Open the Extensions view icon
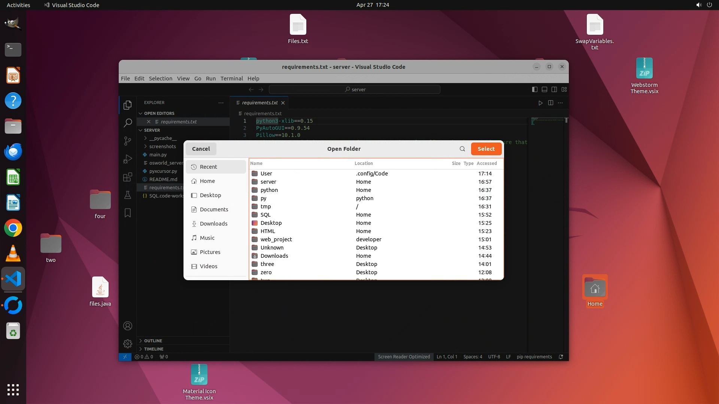719x404 pixels. tap(128, 177)
